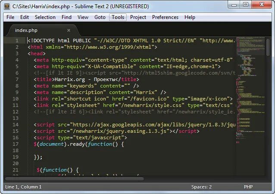Click line number 7 in gutter

17,79
